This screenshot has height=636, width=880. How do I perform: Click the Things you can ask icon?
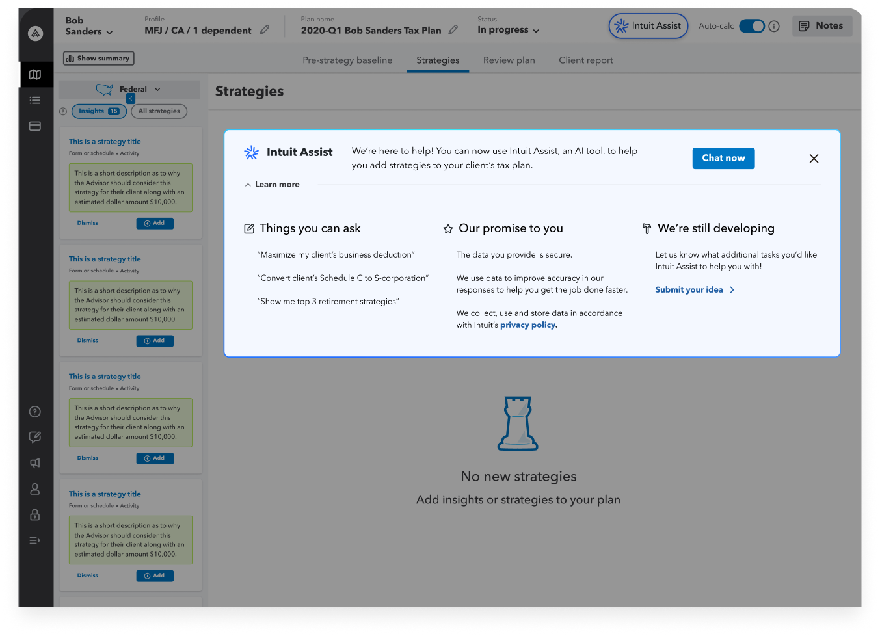tap(249, 229)
